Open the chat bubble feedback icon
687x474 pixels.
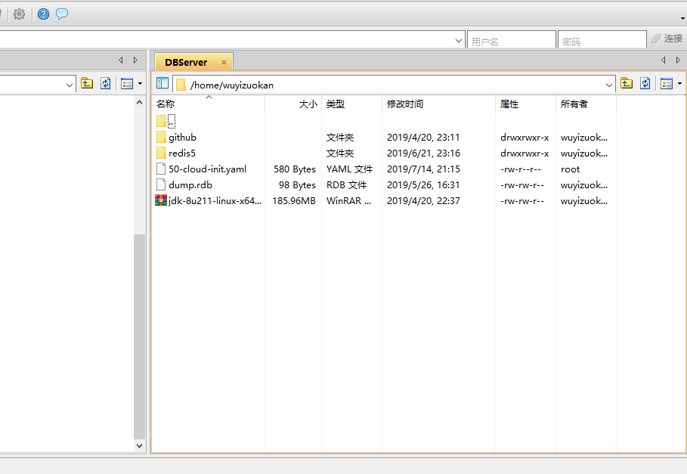pyautogui.click(x=62, y=14)
